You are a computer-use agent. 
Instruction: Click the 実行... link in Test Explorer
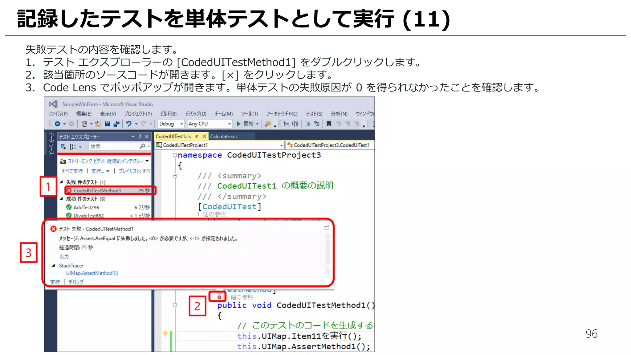coord(98,171)
